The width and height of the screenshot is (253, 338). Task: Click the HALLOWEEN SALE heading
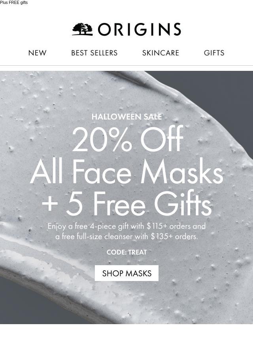pos(126,117)
